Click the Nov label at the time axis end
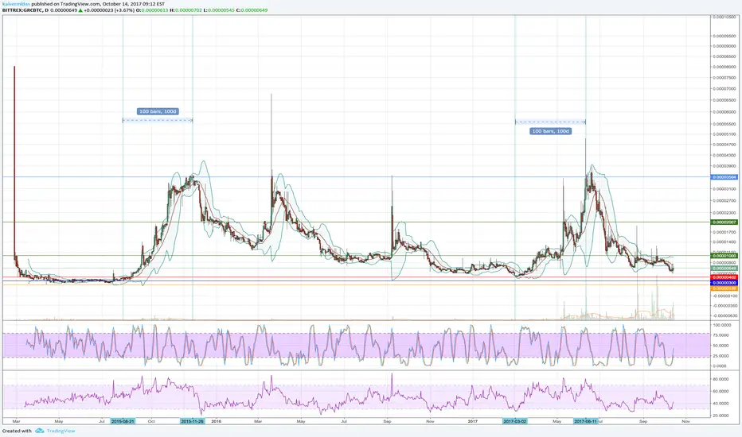 [x=685, y=421]
